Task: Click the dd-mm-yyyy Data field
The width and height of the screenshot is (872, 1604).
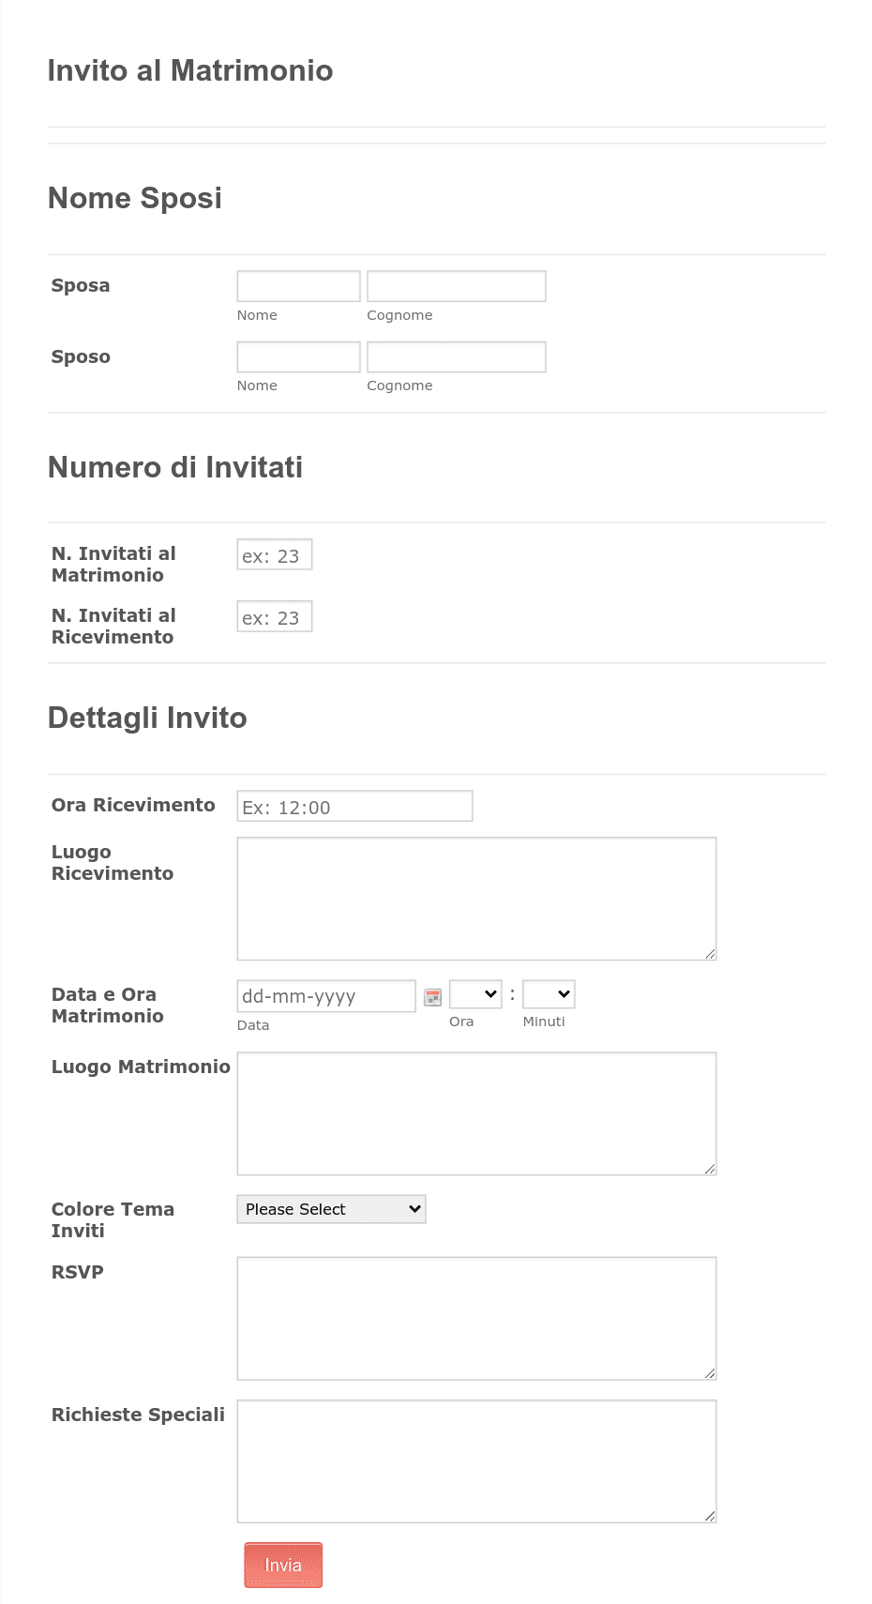Action: pos(325,995)
